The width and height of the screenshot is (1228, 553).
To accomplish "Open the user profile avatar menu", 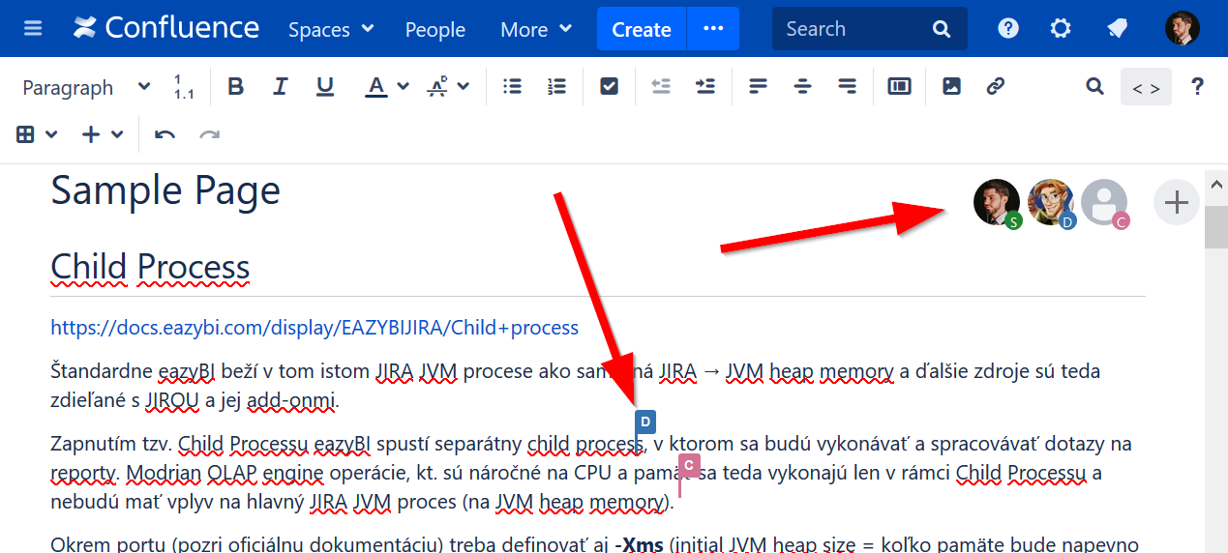I will (x=1183, y=28).
